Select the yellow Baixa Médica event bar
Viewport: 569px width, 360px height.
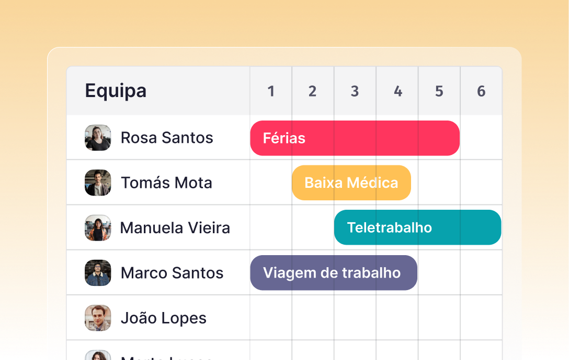pos(351,183)
